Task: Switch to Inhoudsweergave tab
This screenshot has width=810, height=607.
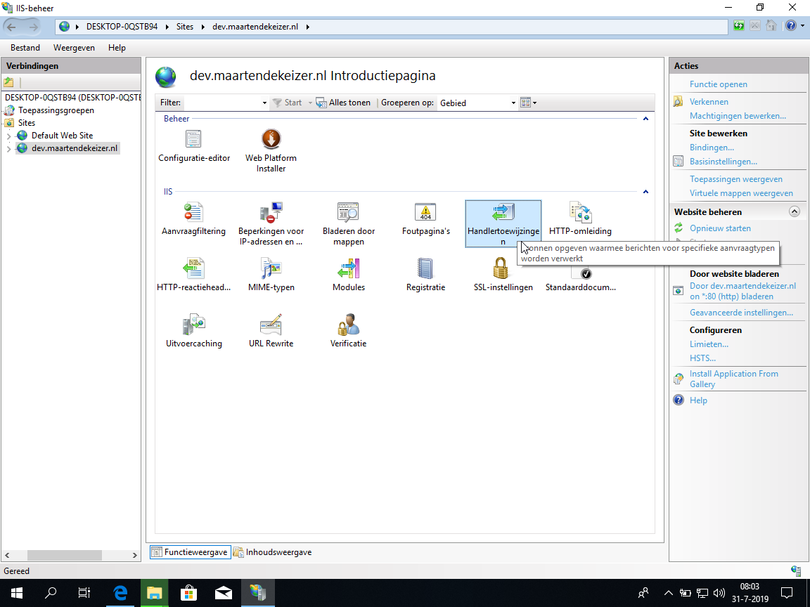Action: [x=273, y=551]
